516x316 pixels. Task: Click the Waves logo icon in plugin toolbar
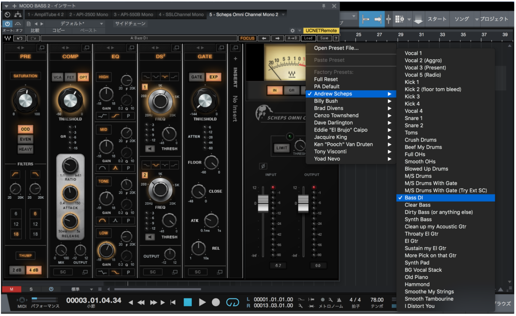[x=8, y=38]
